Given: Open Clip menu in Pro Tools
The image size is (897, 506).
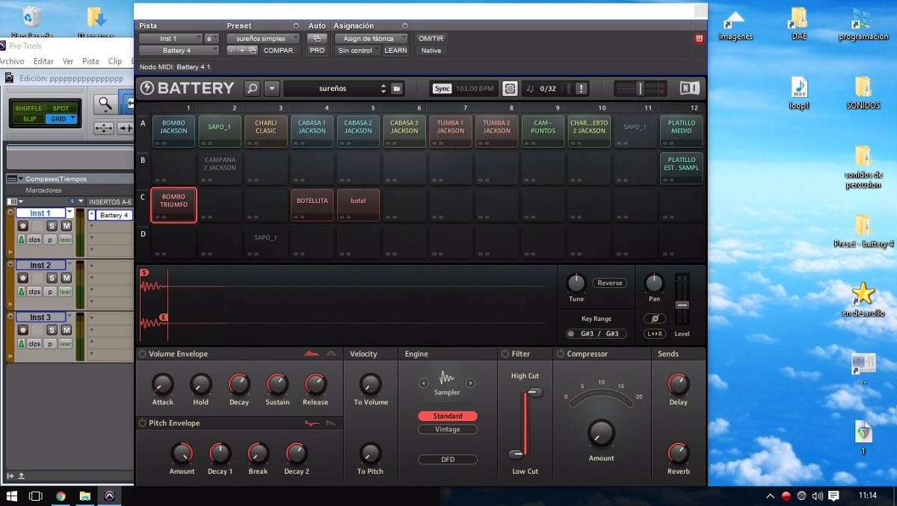Looking at the screenshot, I should click(114, 61).
